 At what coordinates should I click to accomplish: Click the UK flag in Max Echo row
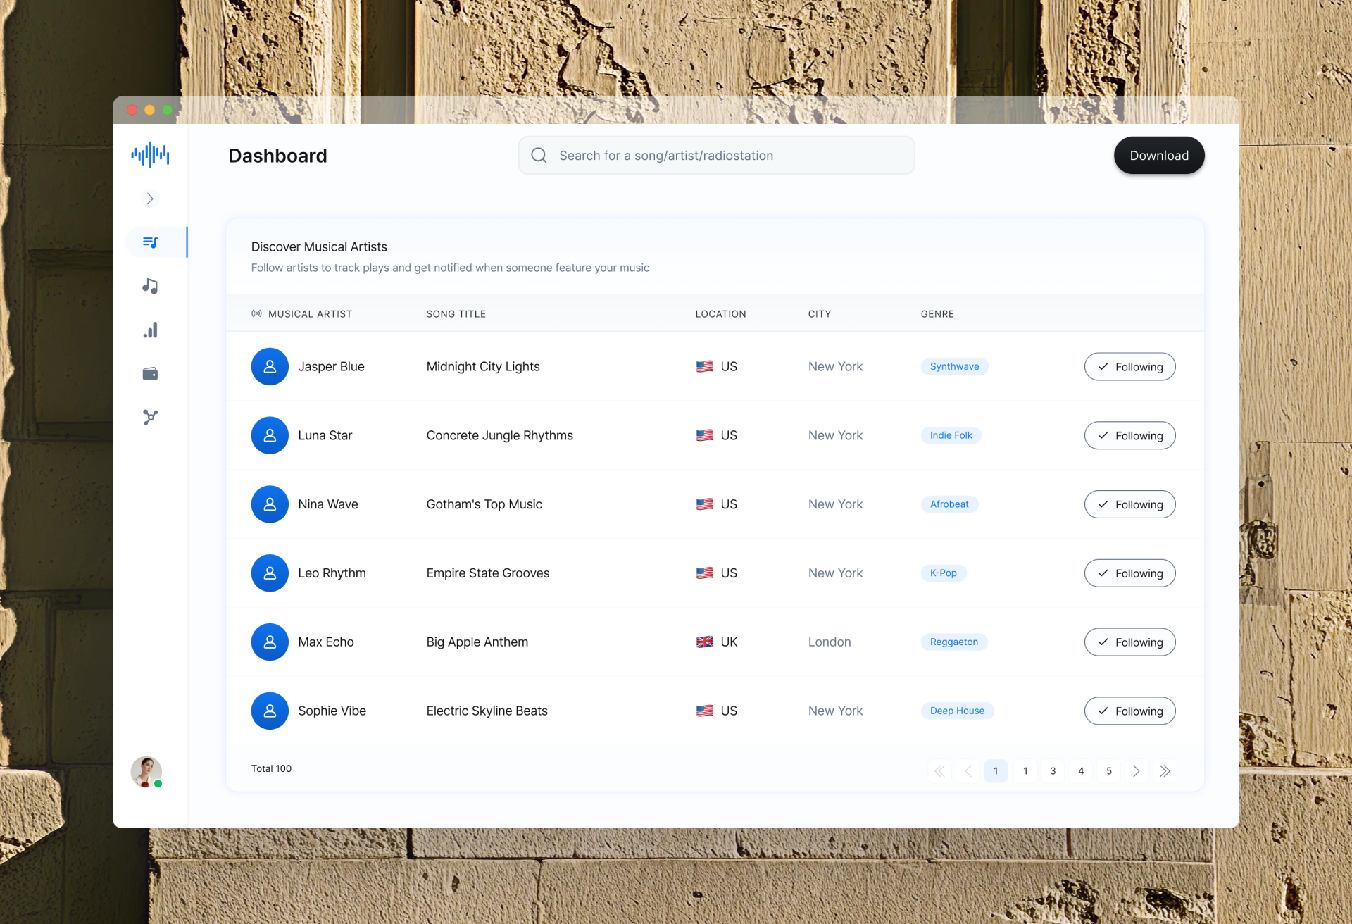pyautogui.click(x=705, y=642)
